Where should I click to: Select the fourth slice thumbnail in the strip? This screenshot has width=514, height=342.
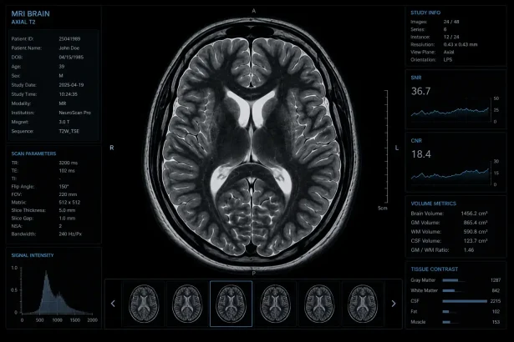pyautogui.click(x=275, y=304)
